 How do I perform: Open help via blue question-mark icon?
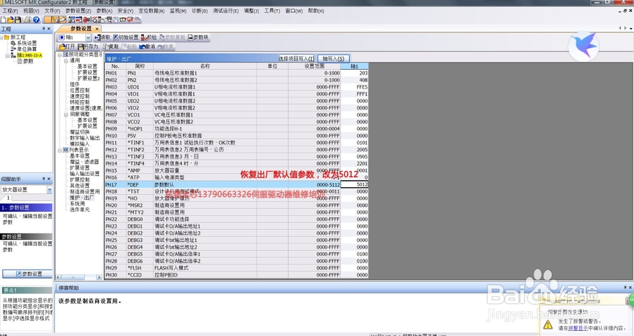(36, 20)
